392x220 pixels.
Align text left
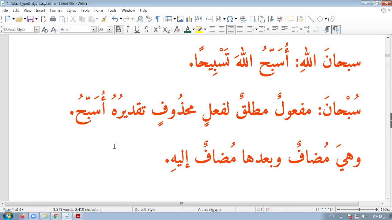point(212,29)
